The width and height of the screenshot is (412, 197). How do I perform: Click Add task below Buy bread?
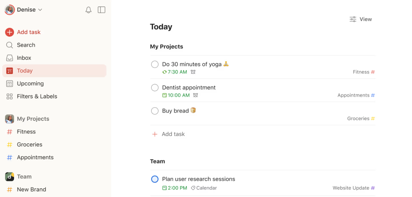[x=173, y=134]
